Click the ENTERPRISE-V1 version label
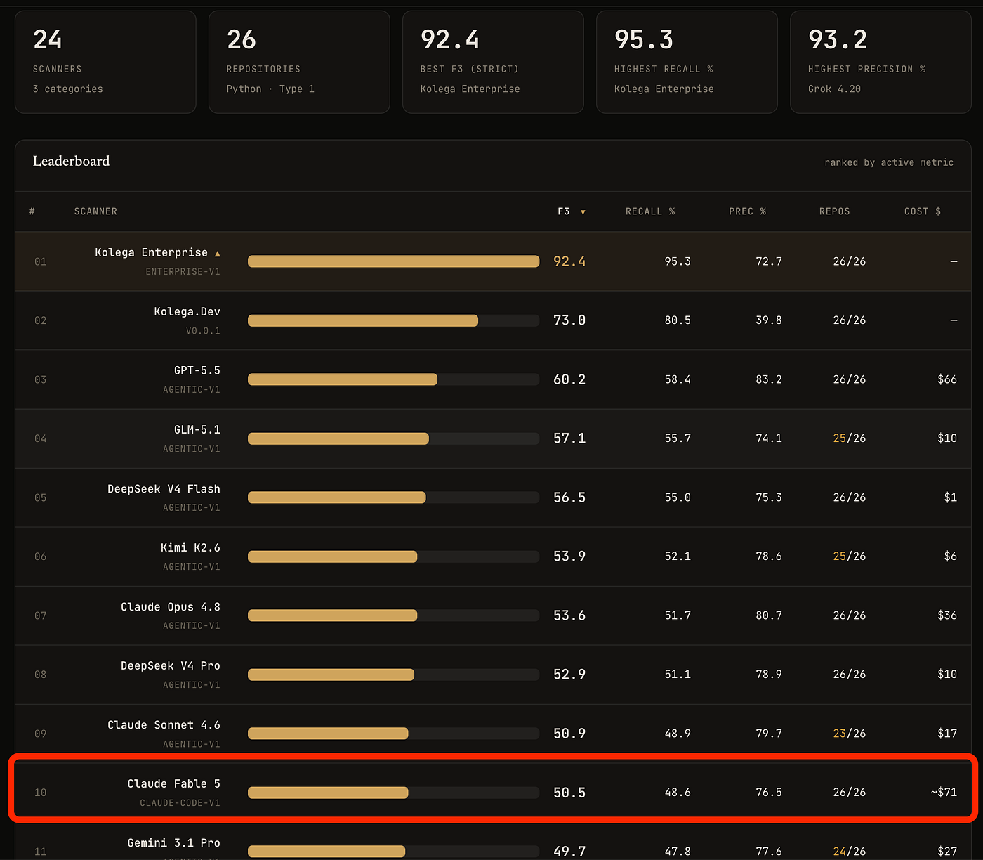Screen dimensions: 983x860 (x=183, y=272)
